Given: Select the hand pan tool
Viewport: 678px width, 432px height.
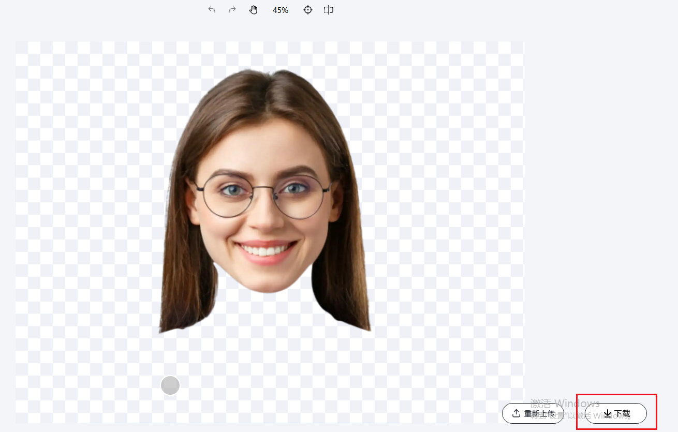Looking at the screenshot, I should tap(253, 10).
